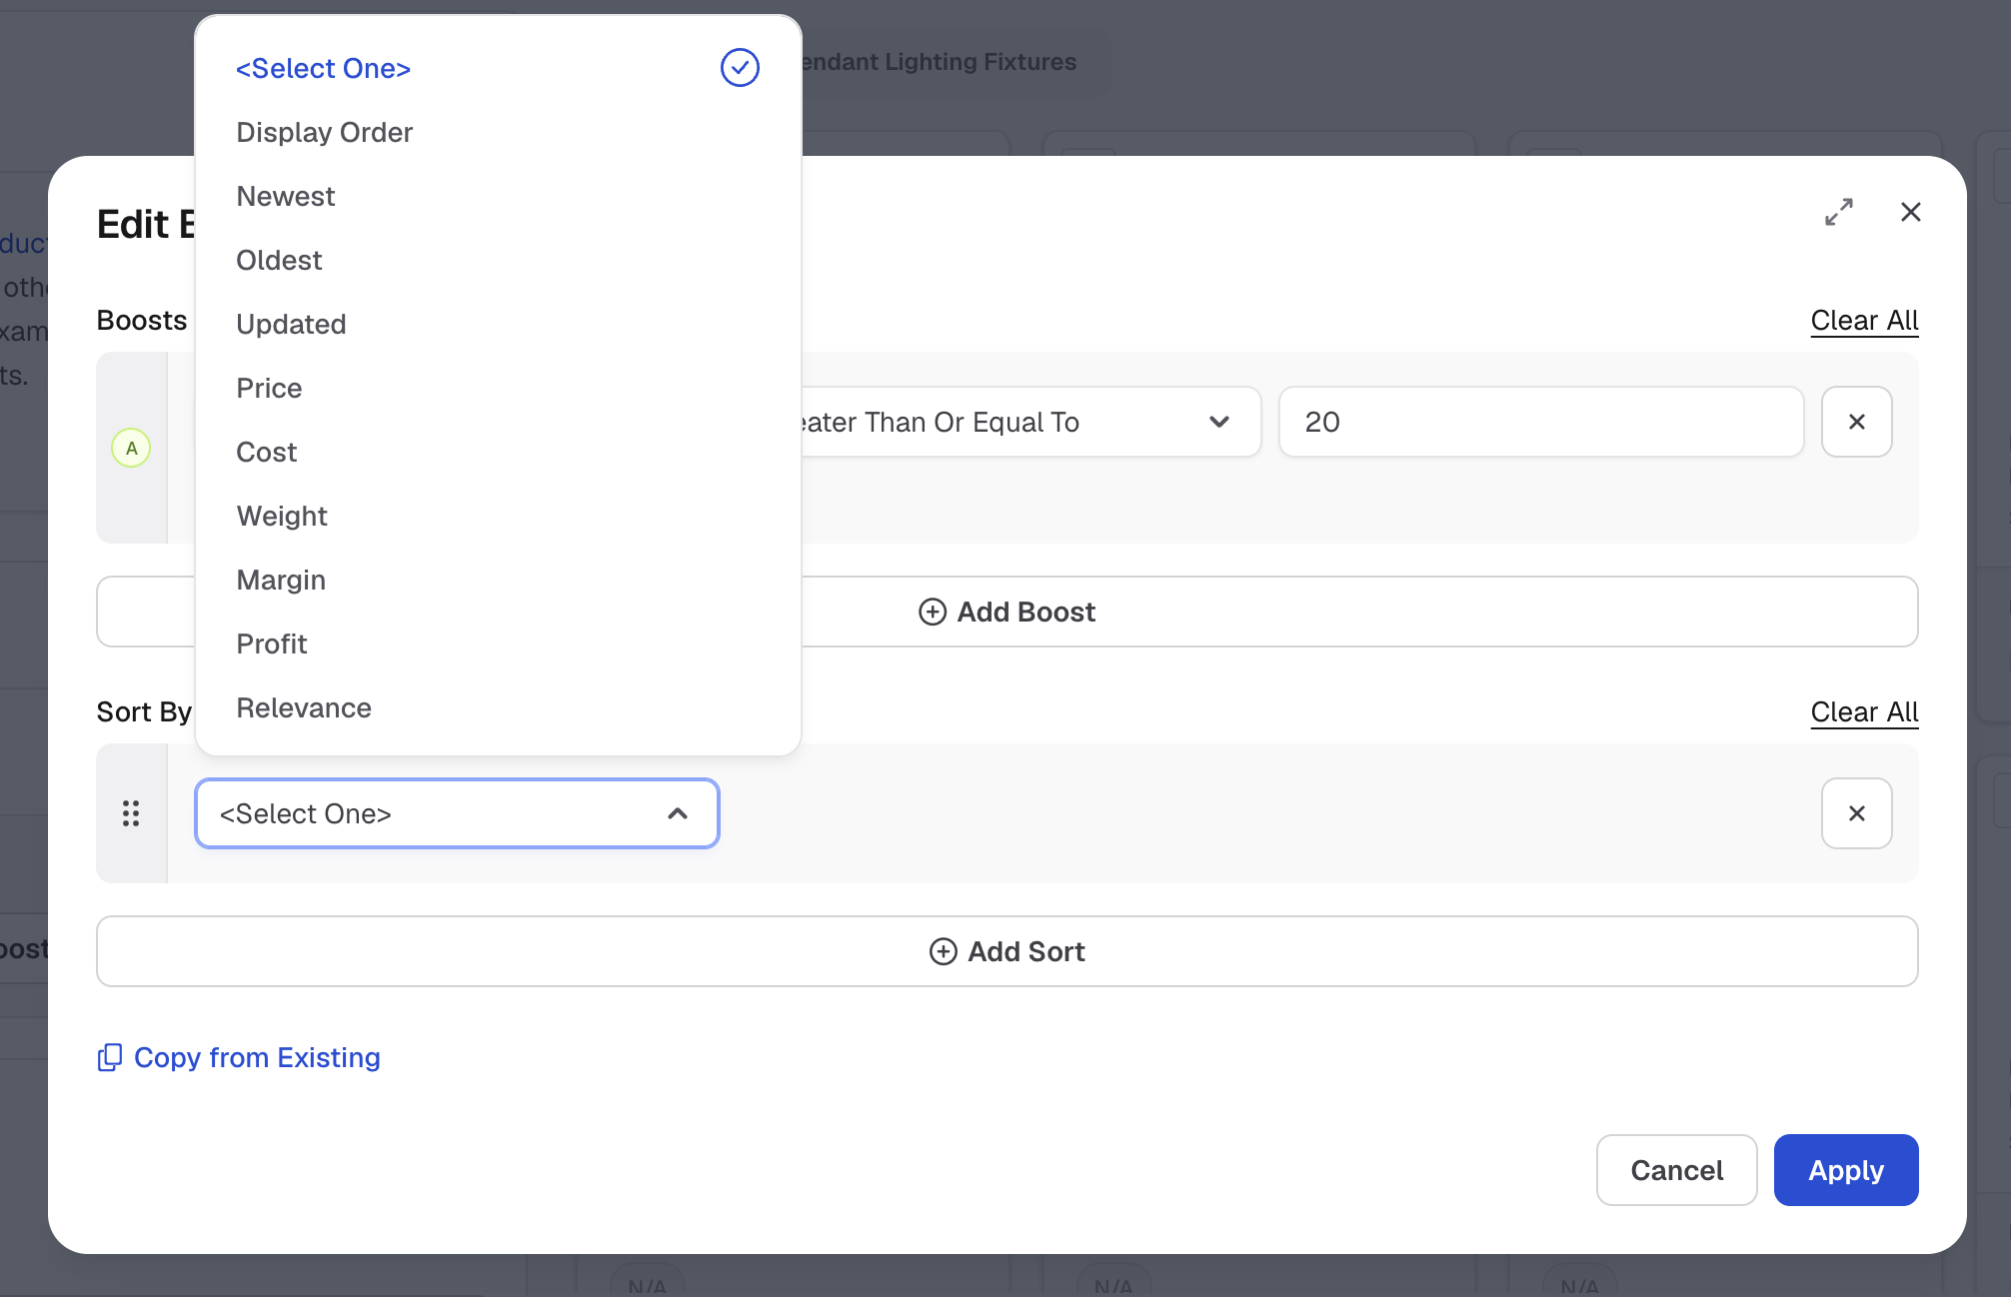Click the blue Apply button
2011x1297 pixels.
click(1846, 1170)
